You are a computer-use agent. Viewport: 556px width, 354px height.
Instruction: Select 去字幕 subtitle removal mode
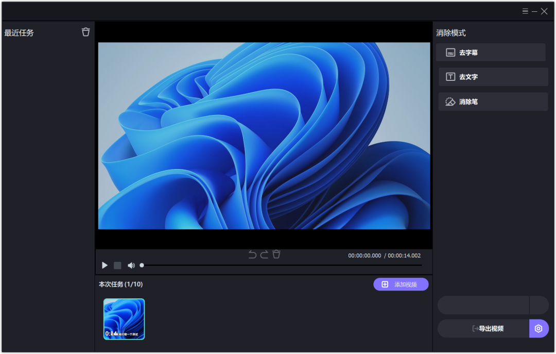[491, 53]
